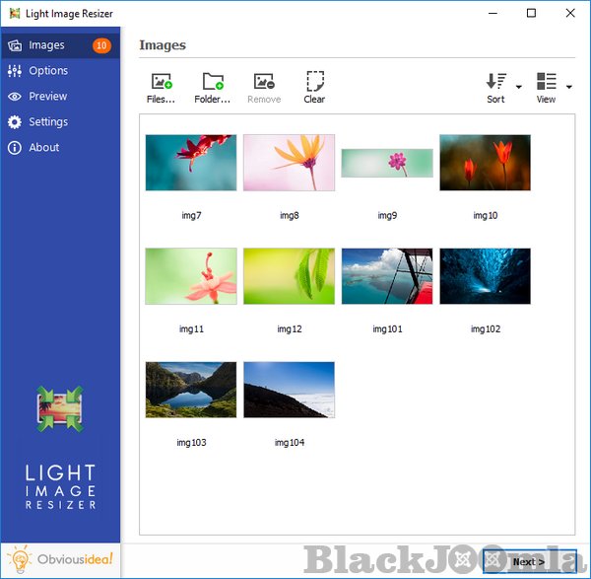This screenshot has height=579, width=591.
Task: Switch to the Preview tab
Action: [x=48, y=97]
